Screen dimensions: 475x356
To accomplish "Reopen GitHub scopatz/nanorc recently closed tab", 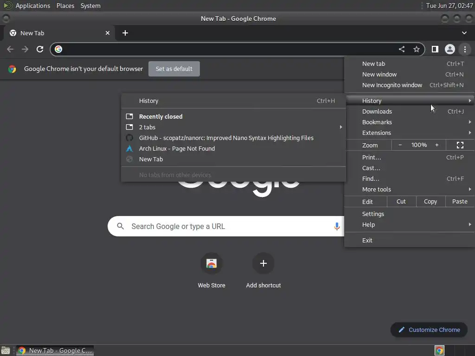I will coord(233,138).
